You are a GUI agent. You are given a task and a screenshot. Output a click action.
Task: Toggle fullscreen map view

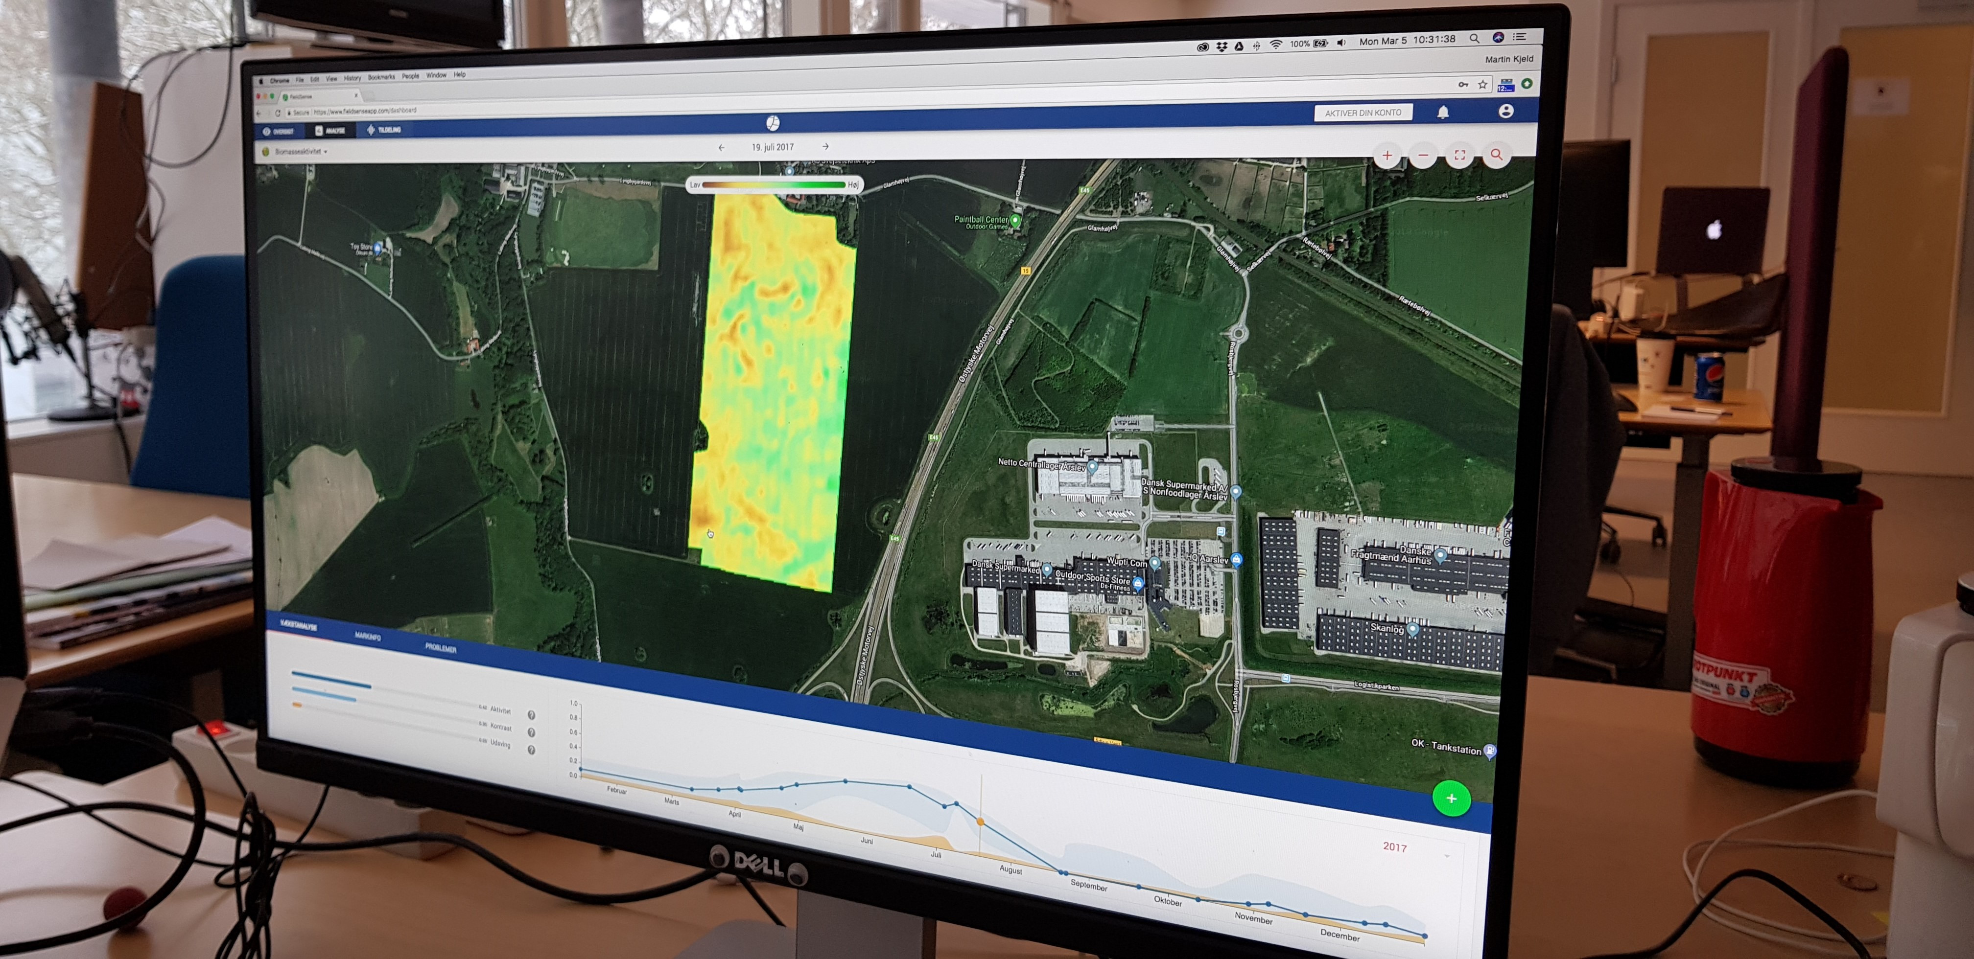tap(1460, 156)
